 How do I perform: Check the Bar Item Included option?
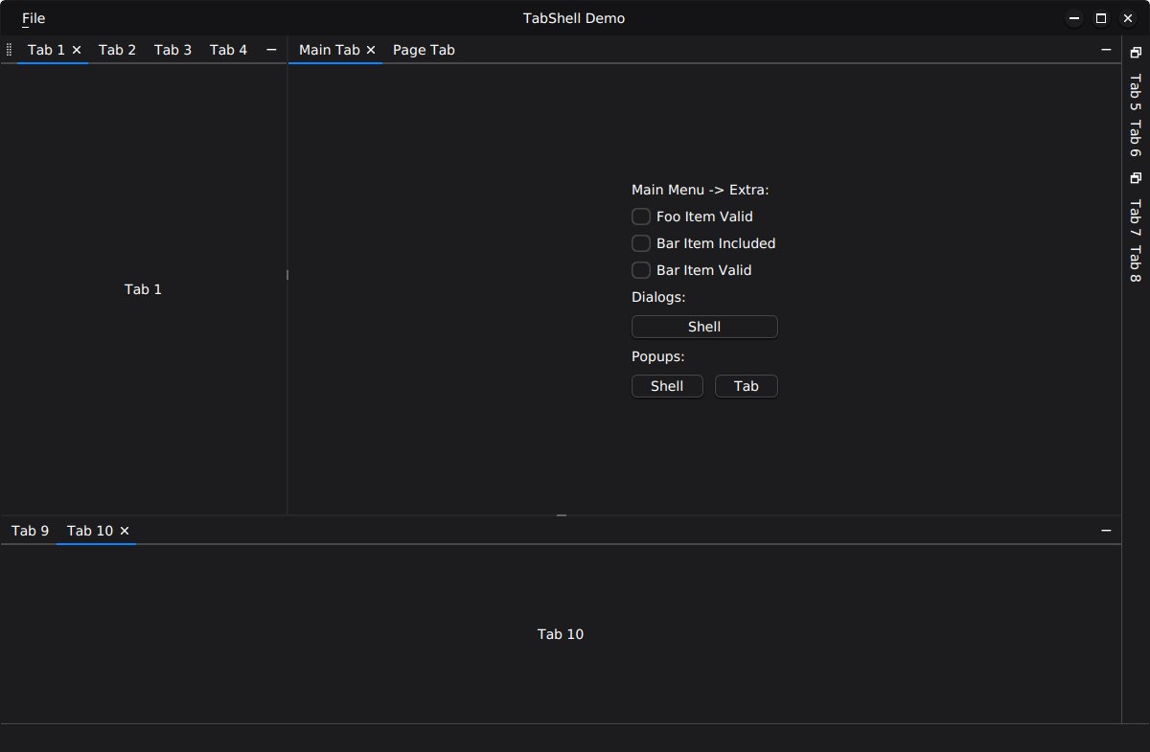click(641, 243)
